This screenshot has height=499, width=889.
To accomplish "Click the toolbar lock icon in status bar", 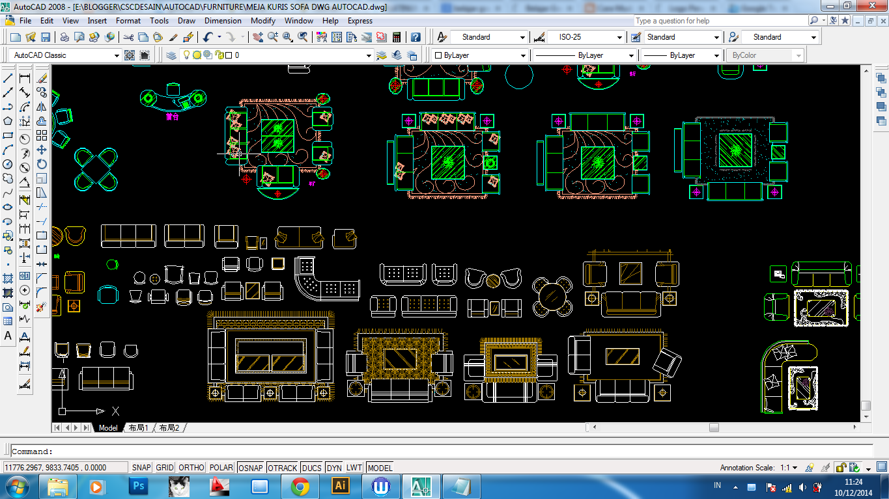I will [841, 468].
